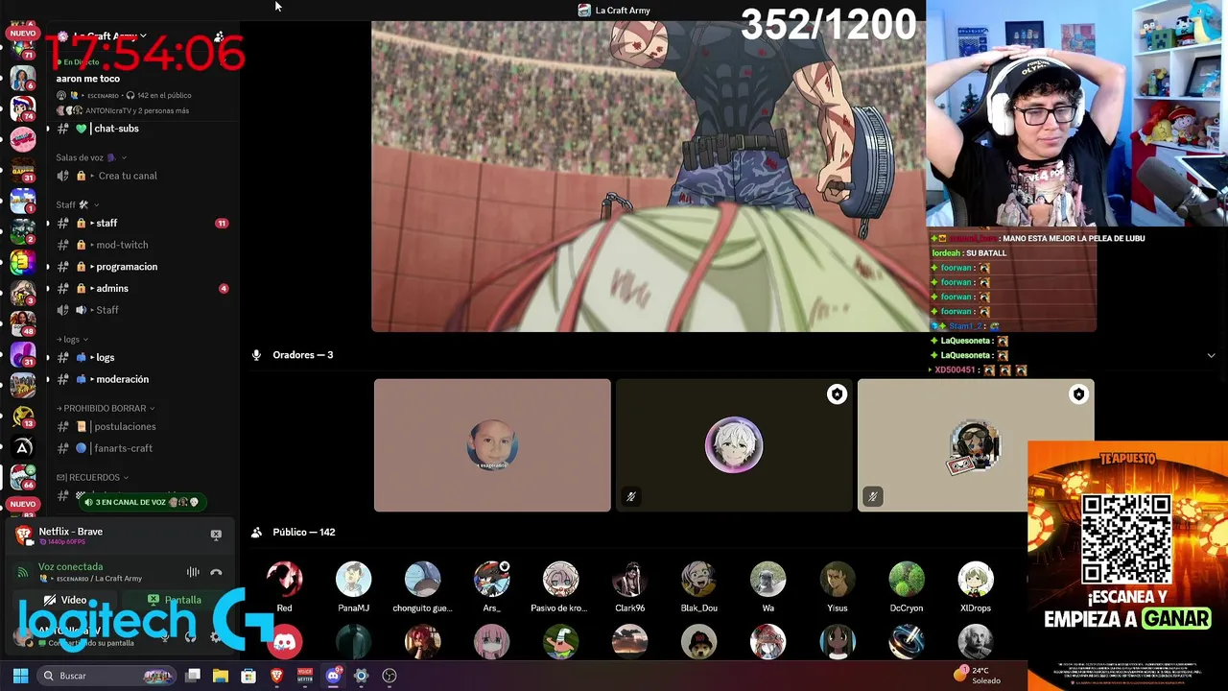Open the server icon with number 3 logo
This screenshot has width=1228, height=691.
(x=23, y=262)
